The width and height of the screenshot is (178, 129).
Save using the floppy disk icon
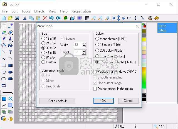17,18
